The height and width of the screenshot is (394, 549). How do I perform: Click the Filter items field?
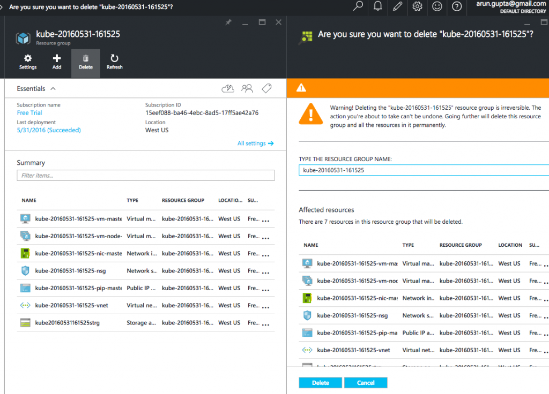[x=146, y=176]
